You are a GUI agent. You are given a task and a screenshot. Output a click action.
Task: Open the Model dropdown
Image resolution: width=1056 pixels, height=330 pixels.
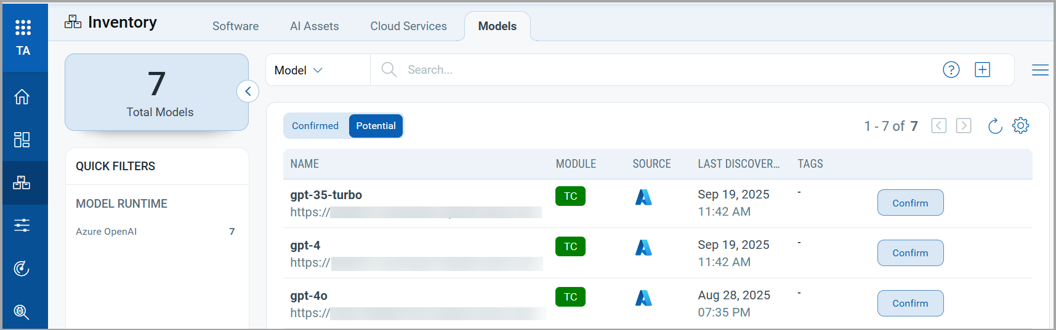[299, 70]
